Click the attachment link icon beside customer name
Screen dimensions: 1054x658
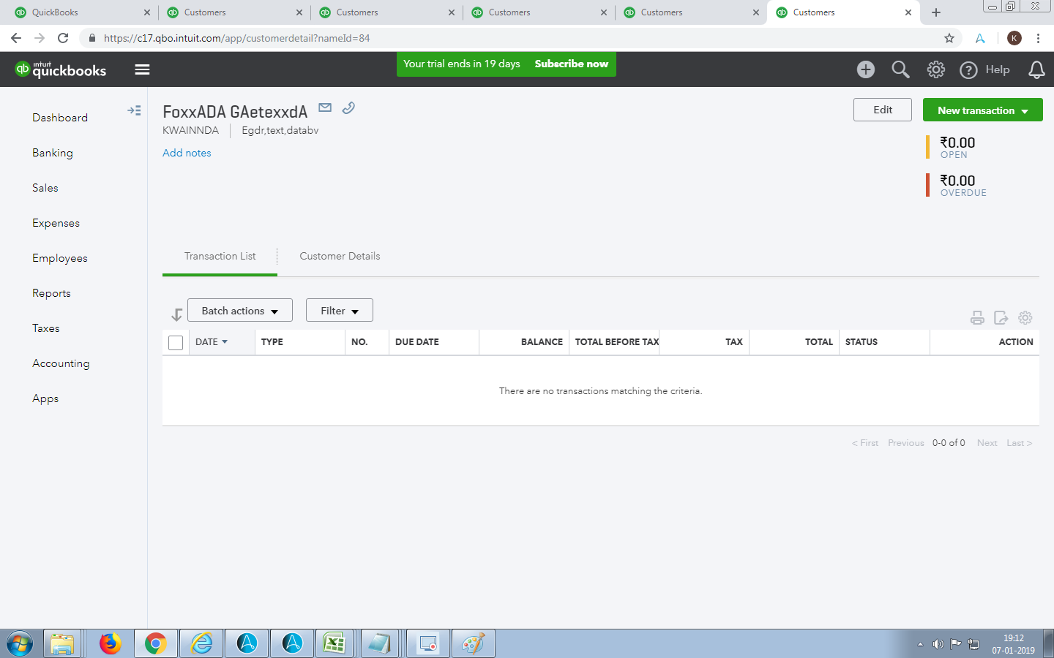348,108
